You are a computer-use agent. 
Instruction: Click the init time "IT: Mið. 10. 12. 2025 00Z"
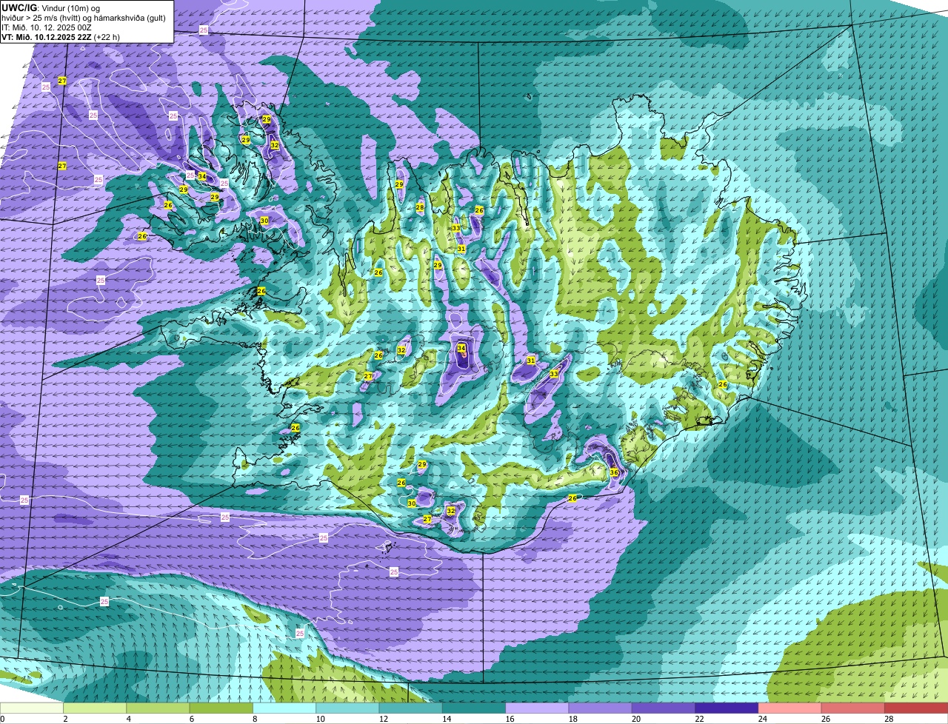(x=47, y=27)
